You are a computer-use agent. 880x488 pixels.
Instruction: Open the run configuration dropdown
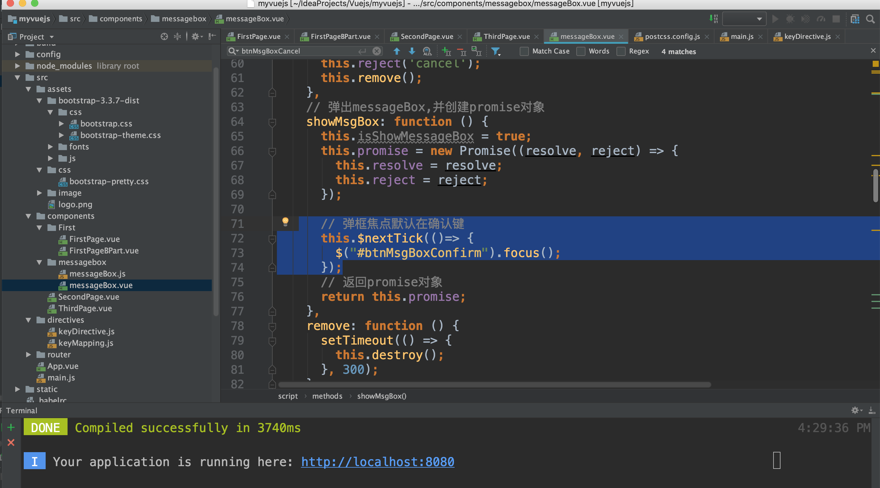coord(744,19)
